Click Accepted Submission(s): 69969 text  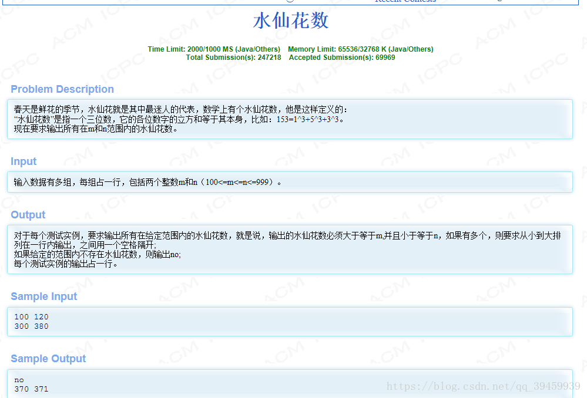(342, 57)
